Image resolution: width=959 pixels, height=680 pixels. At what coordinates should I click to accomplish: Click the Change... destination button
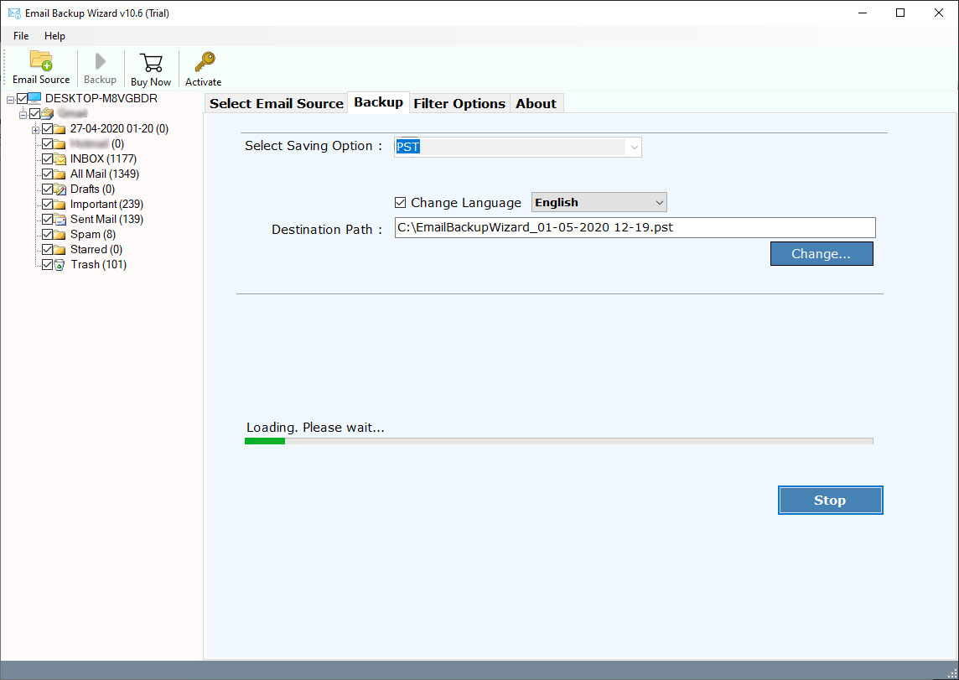[x=822, y=254]
